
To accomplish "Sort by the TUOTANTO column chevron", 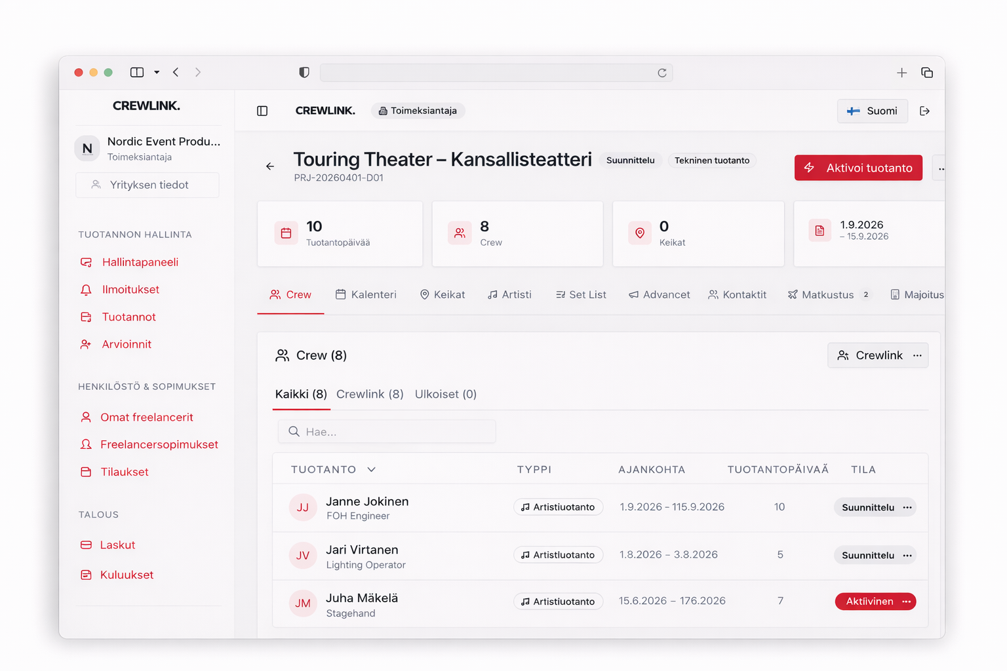I will pyautogui.click(x=372, y=469).
